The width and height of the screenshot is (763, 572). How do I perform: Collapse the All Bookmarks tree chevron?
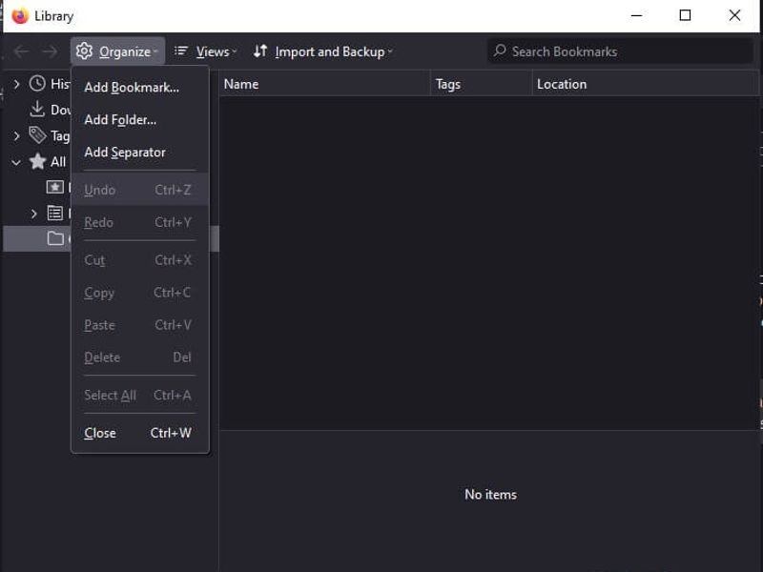tap(16, 162)
